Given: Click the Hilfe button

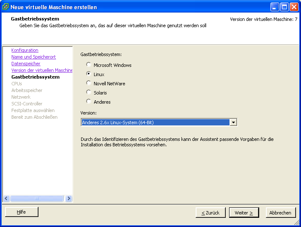Looking at the screenshot, I should 22,212.
